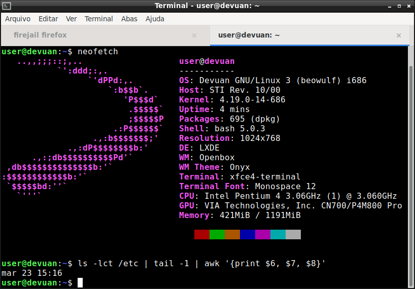The height and width of the screenshot is (289, 415).
Task: Open the Ver menu
Action: coord(72,19)
